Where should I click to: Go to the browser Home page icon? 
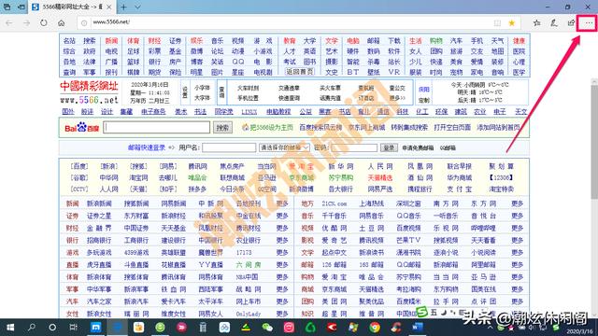62,22
